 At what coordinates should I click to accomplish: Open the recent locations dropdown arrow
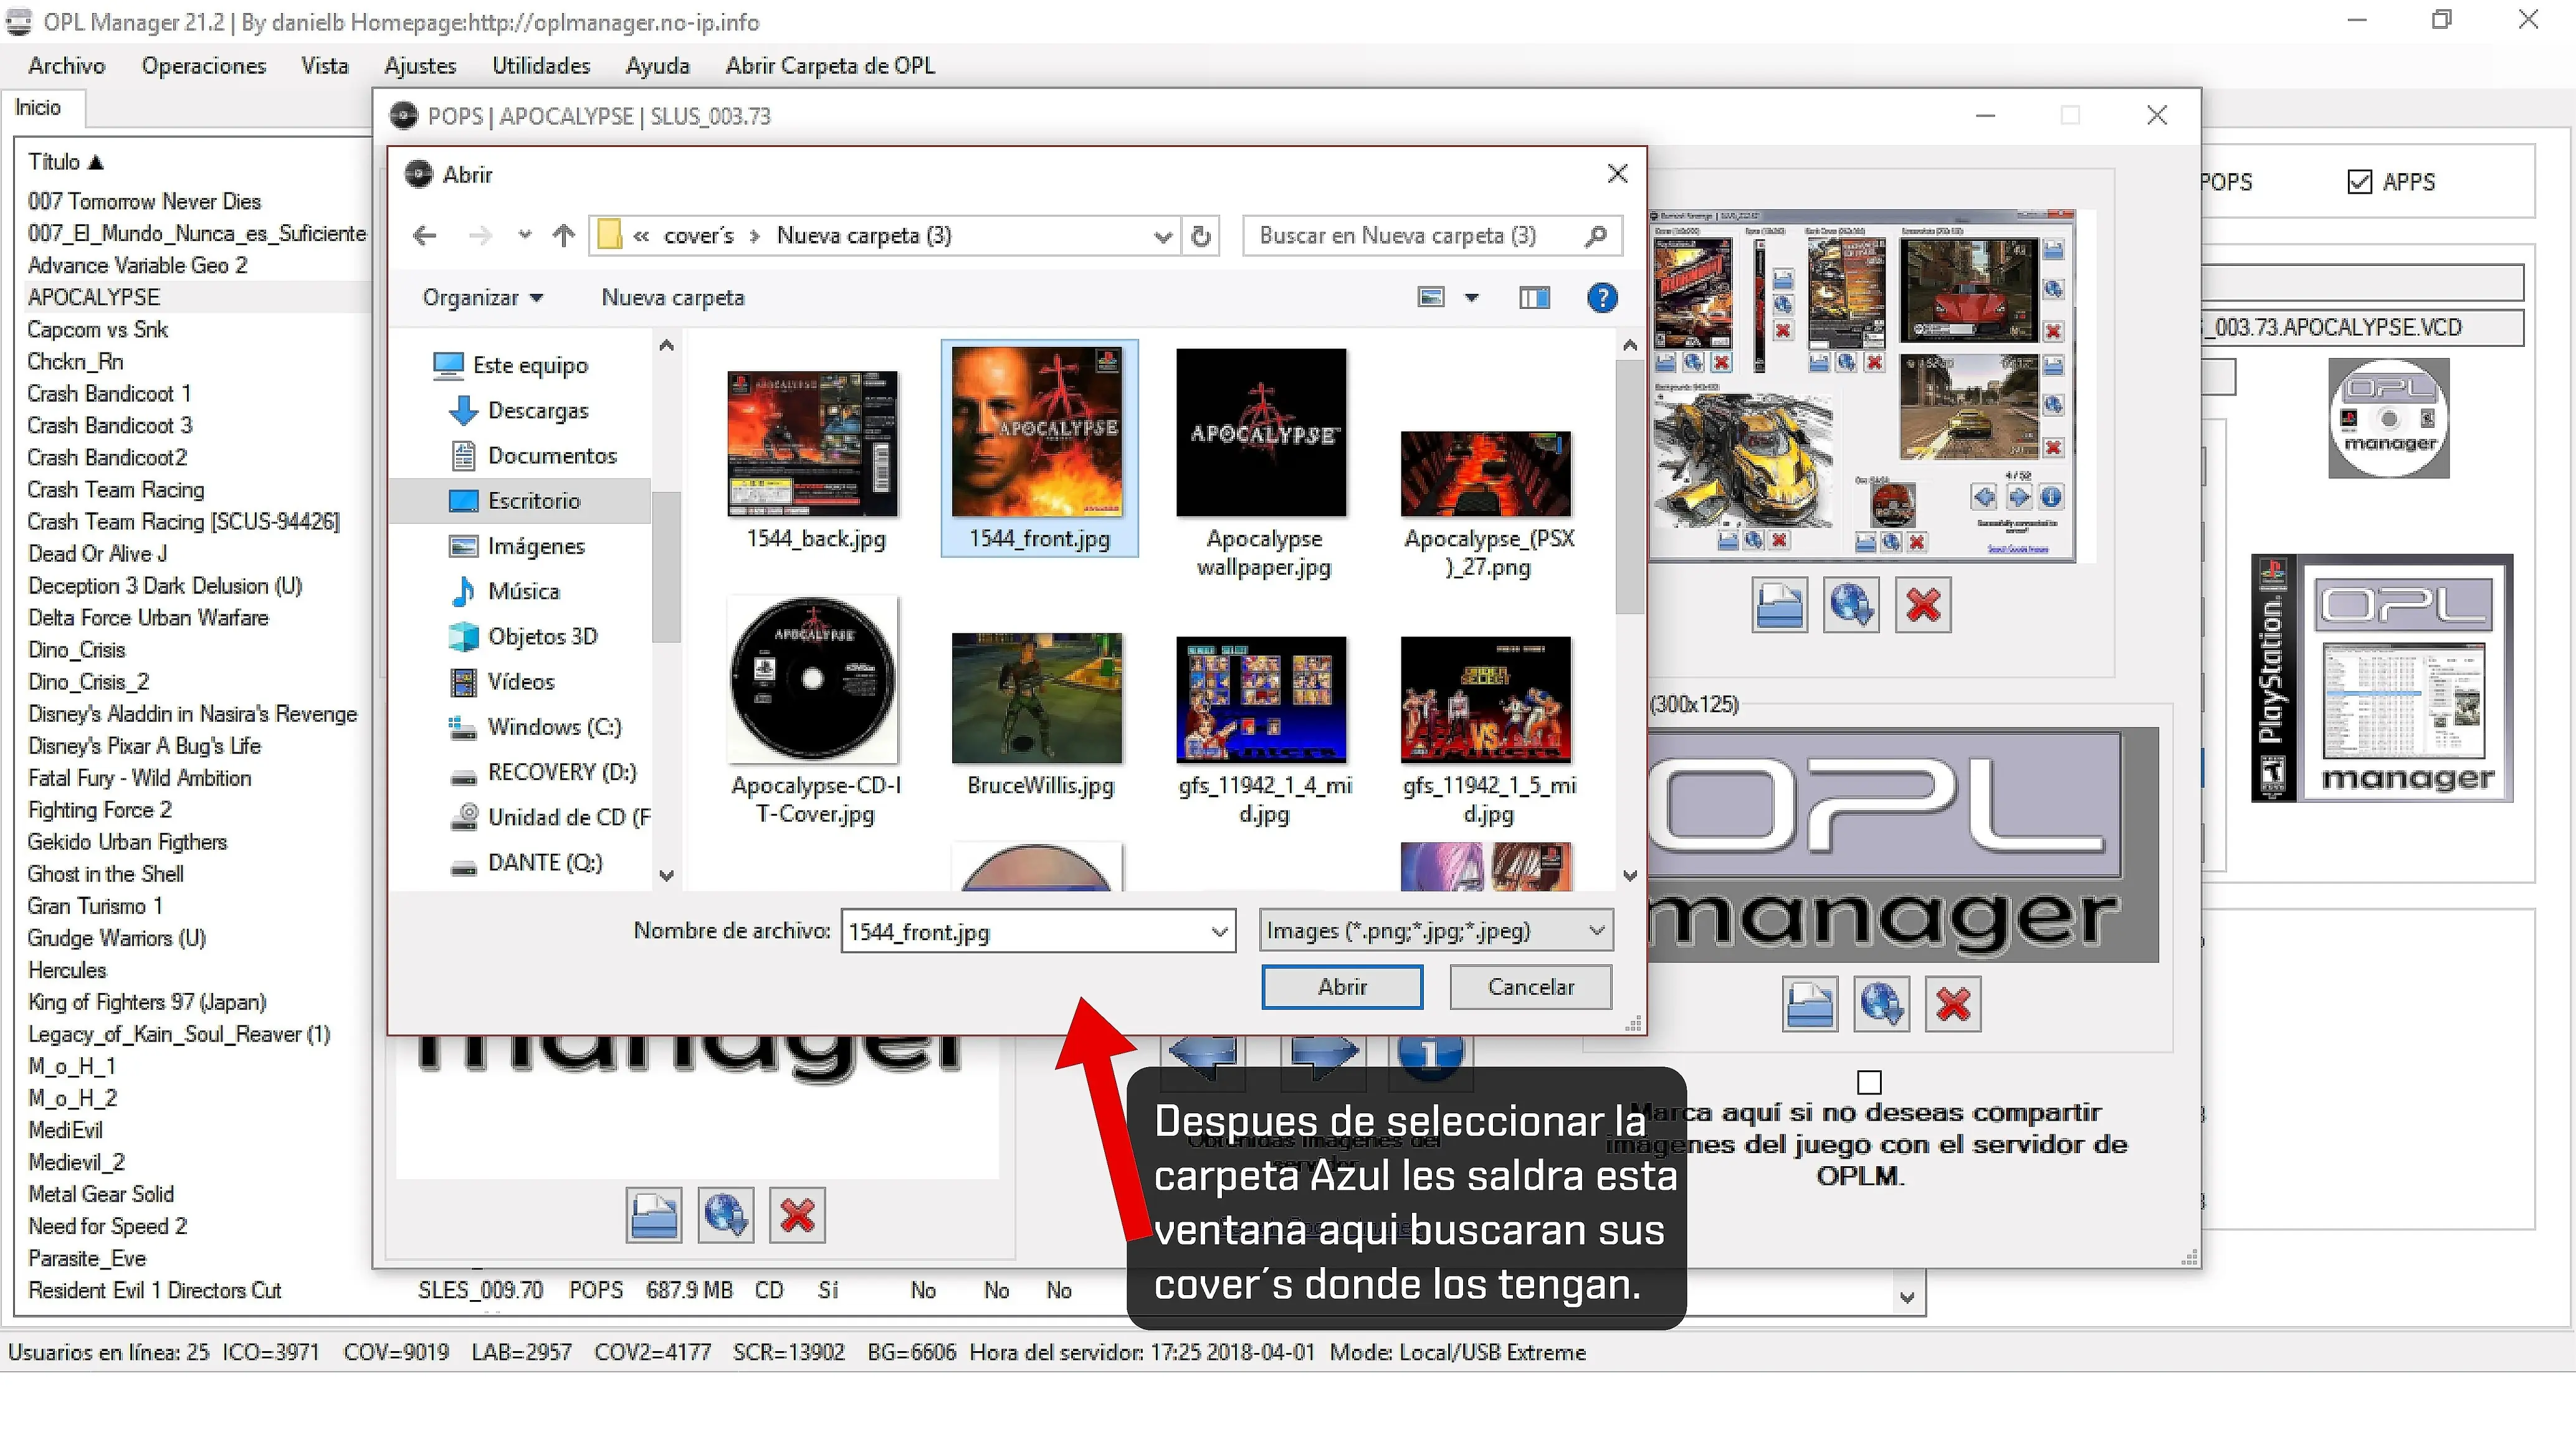tap(525, 236)
